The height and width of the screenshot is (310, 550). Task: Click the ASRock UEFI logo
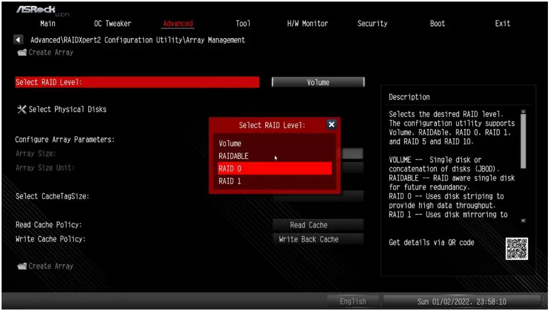pyautogui.click(x=36, y=9)
